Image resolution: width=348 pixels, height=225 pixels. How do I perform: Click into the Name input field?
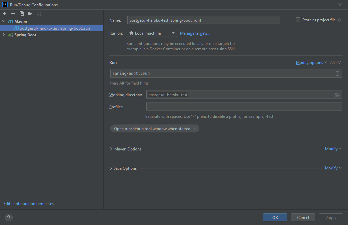click(x=204, y=20)
